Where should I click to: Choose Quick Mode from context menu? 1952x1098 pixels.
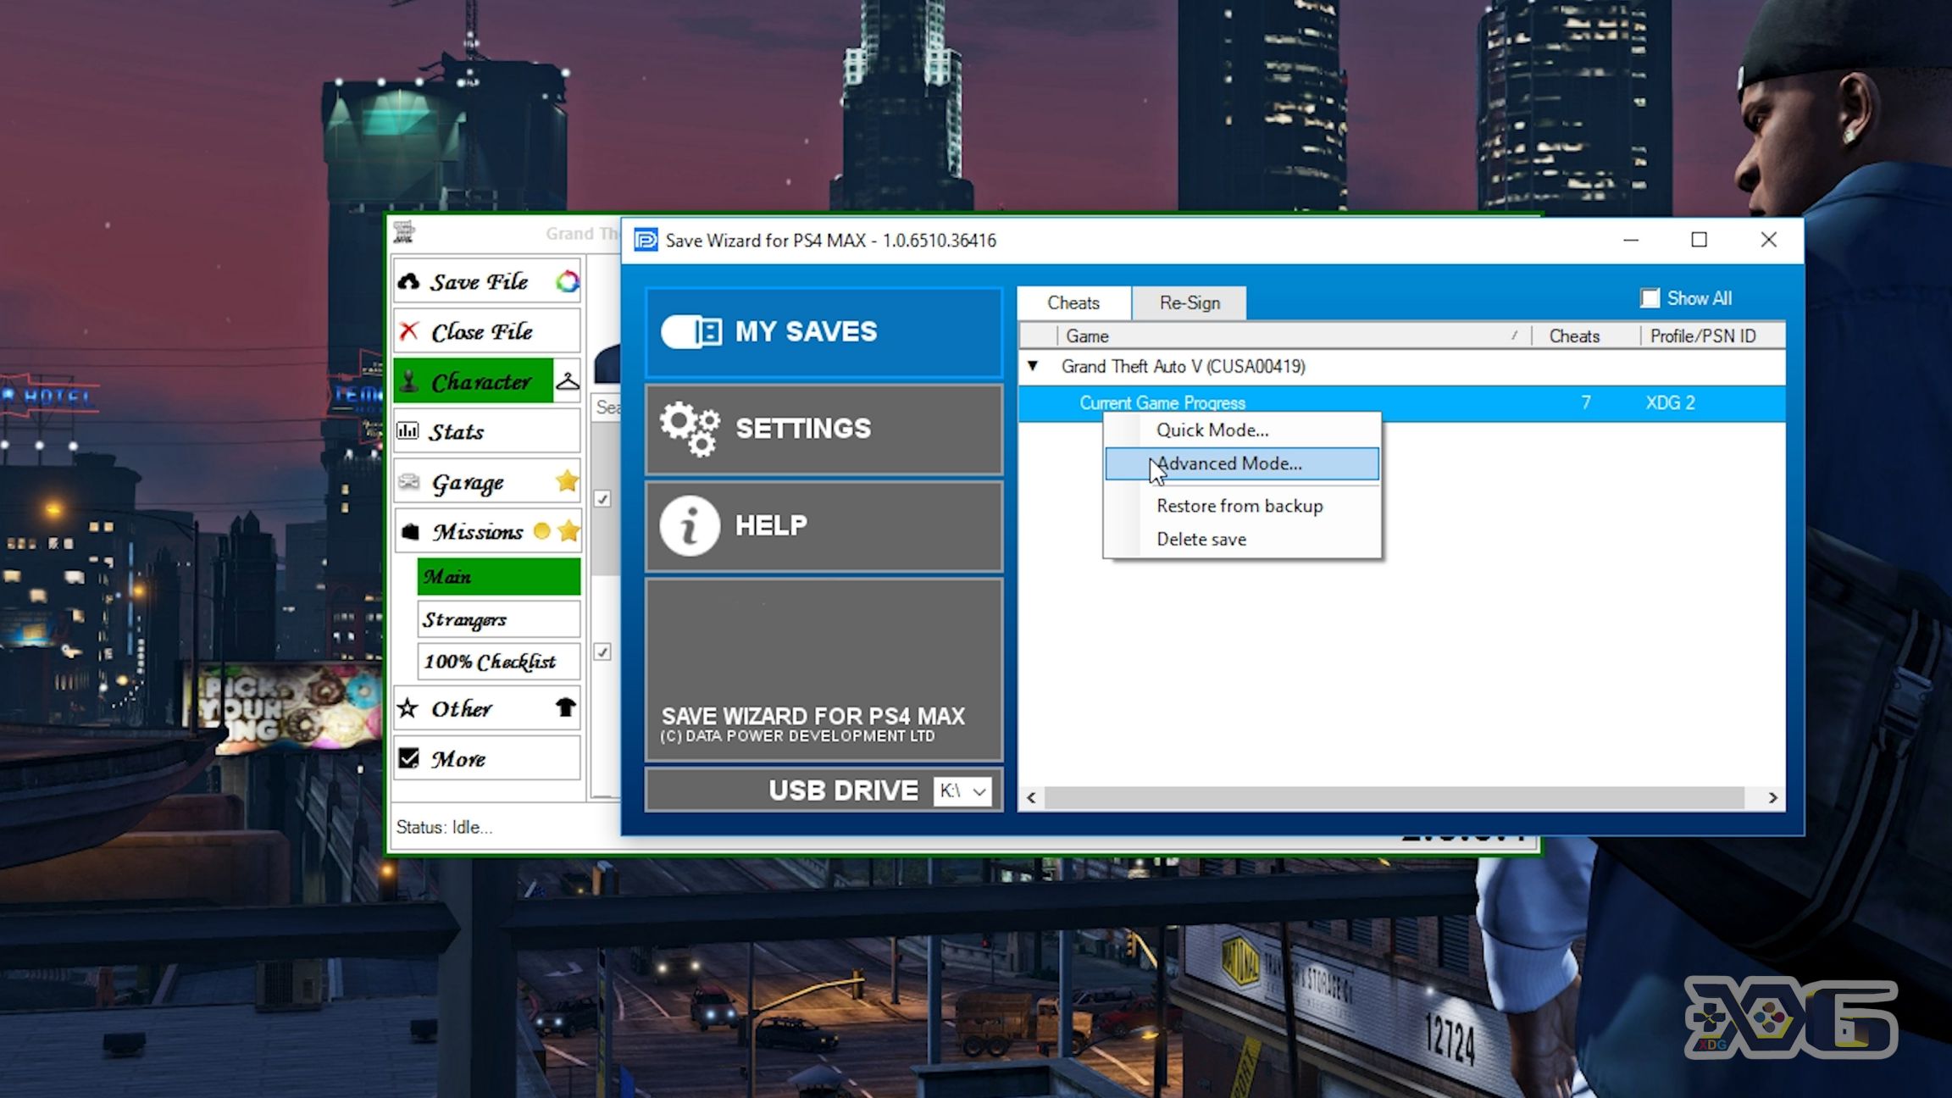[x=1242, y=430]
